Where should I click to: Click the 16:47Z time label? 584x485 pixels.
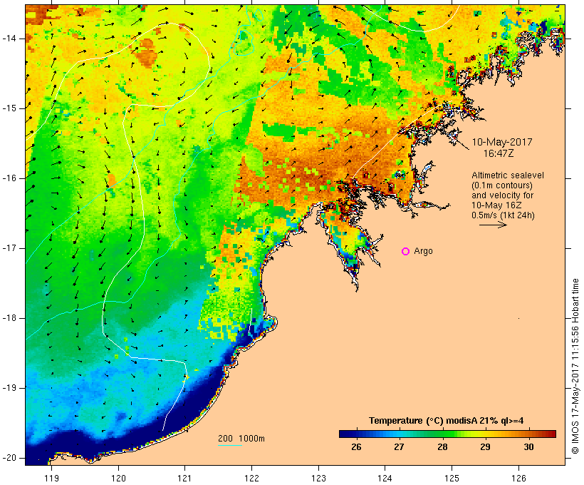tap(499, 153)
